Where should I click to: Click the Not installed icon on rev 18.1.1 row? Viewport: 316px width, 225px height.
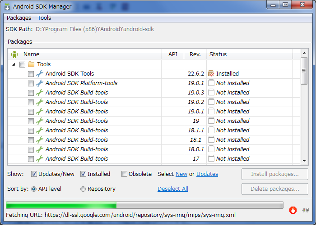(x=211, y=130)
